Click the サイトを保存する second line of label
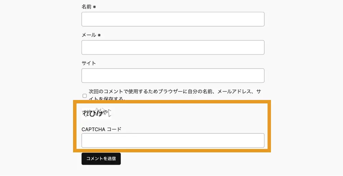 106,99
